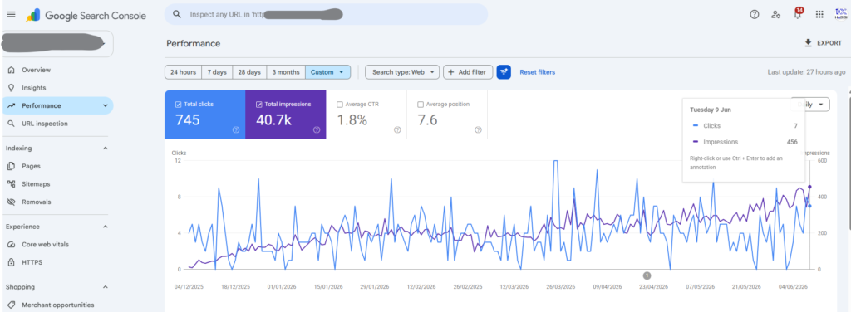Open the Daily granularity dropdown
The width and height of the screenshot is (851, 312).
[810, 105]
